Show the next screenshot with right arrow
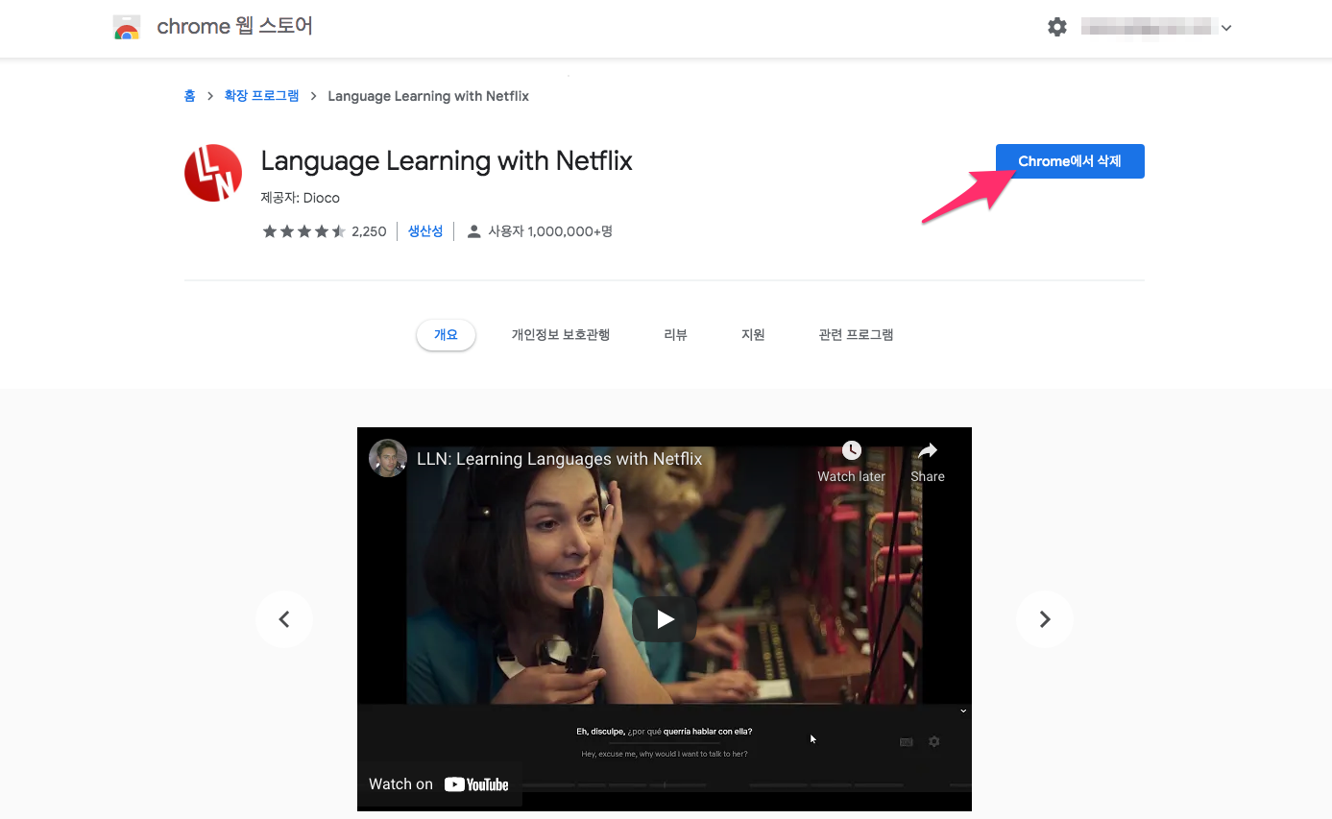This screenshot has height=819, width=1332. point(1045,619)
